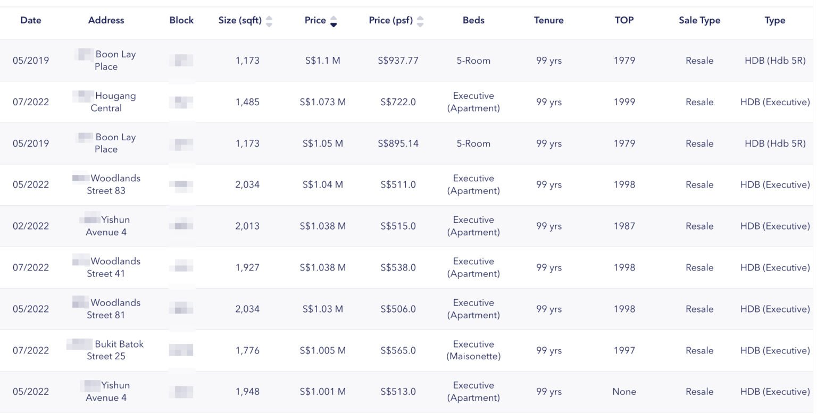Click the Block column header

pos(181,20)
